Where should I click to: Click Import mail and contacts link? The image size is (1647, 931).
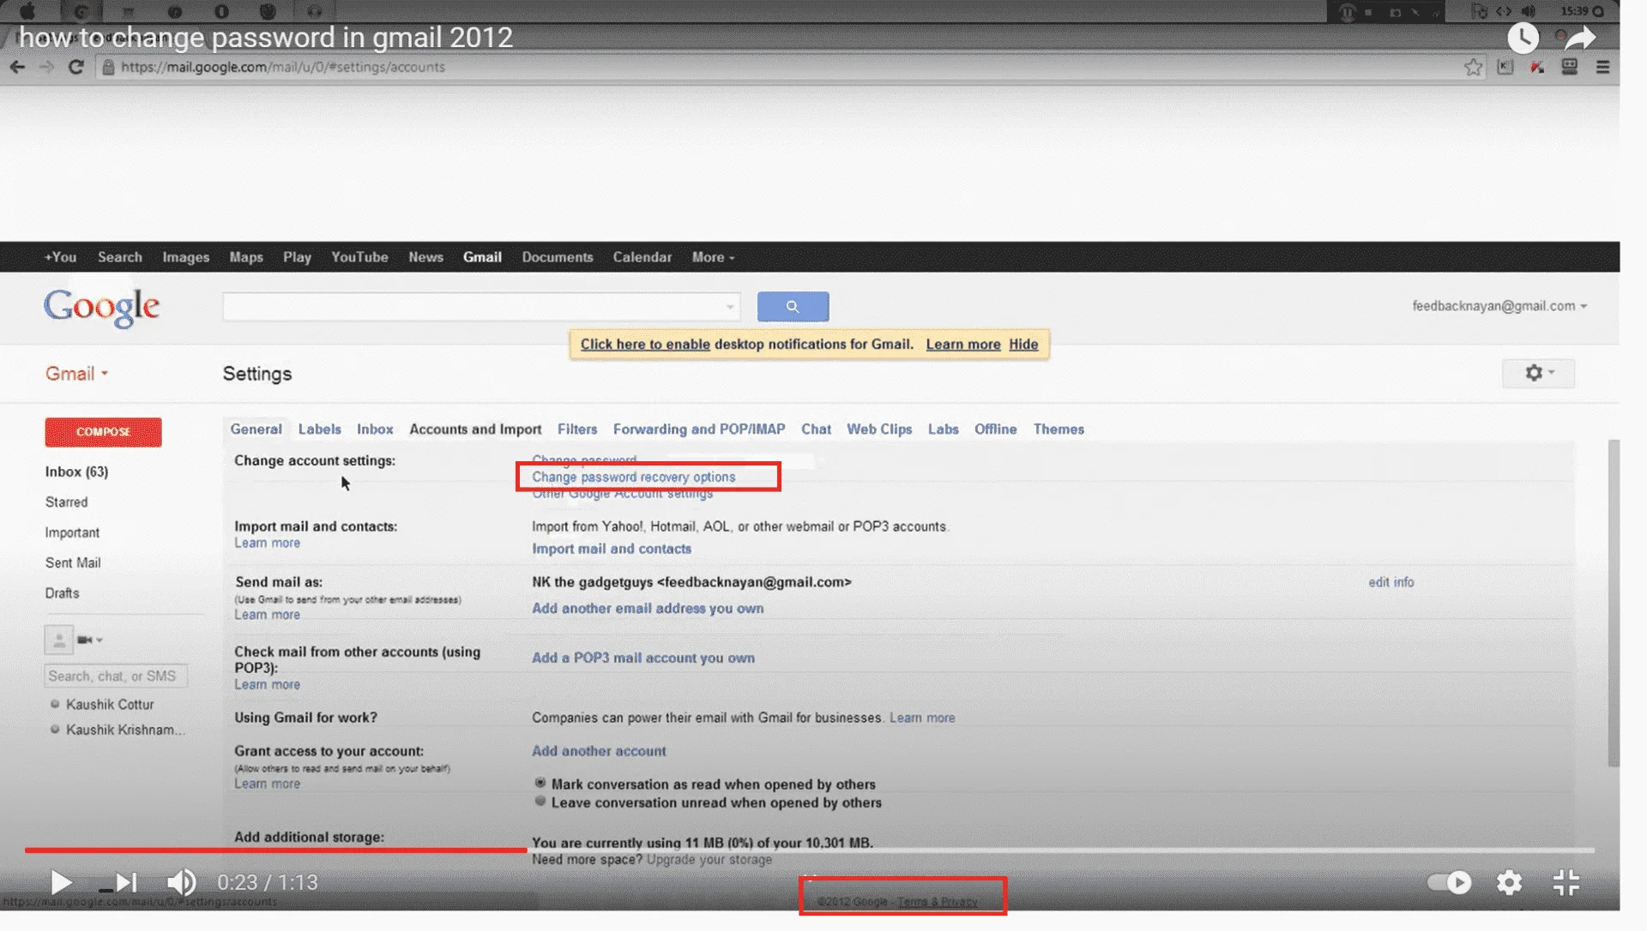pos(612,549)
